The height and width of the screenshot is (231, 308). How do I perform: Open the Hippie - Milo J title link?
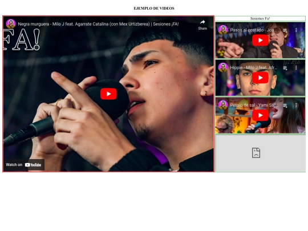pyautogui.click(x=254, y=67)
